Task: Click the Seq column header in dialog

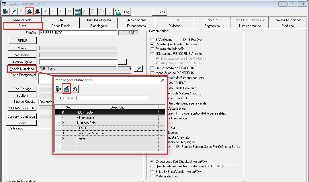Action: tap(69, 107)
